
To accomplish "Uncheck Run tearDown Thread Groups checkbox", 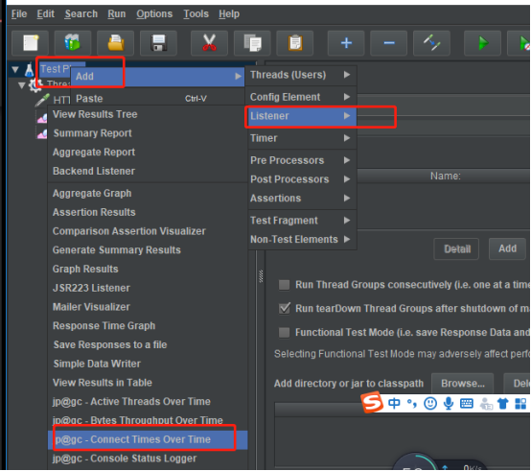I will point(284,308).
